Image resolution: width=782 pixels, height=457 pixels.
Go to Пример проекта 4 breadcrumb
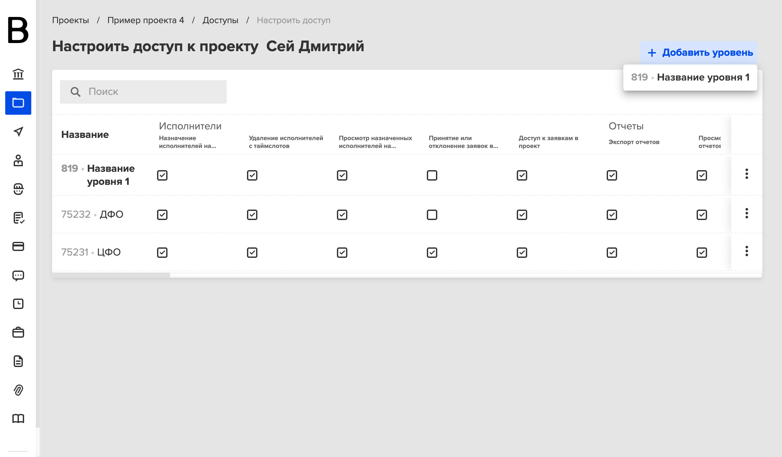click(146, 20)
